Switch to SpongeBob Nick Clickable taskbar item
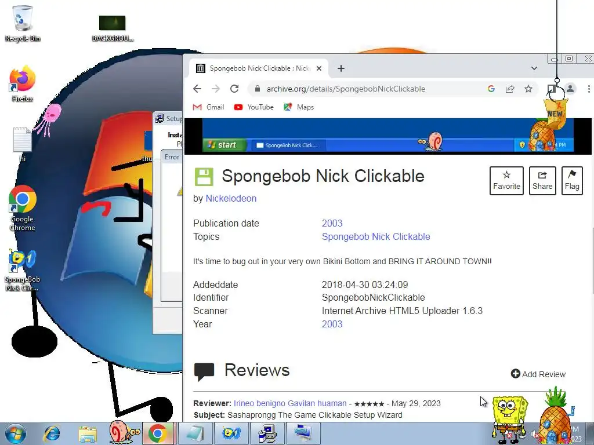594x445 pixels. pos(230,433)
